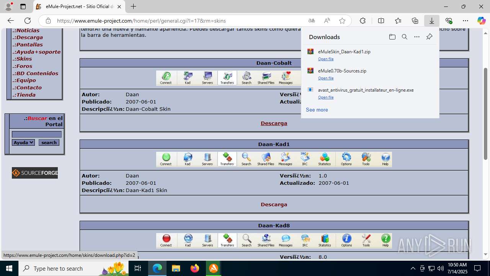Open the Contacto menu link
The height and width of the screenshot is (276, 490).
(x=27, y=87)
